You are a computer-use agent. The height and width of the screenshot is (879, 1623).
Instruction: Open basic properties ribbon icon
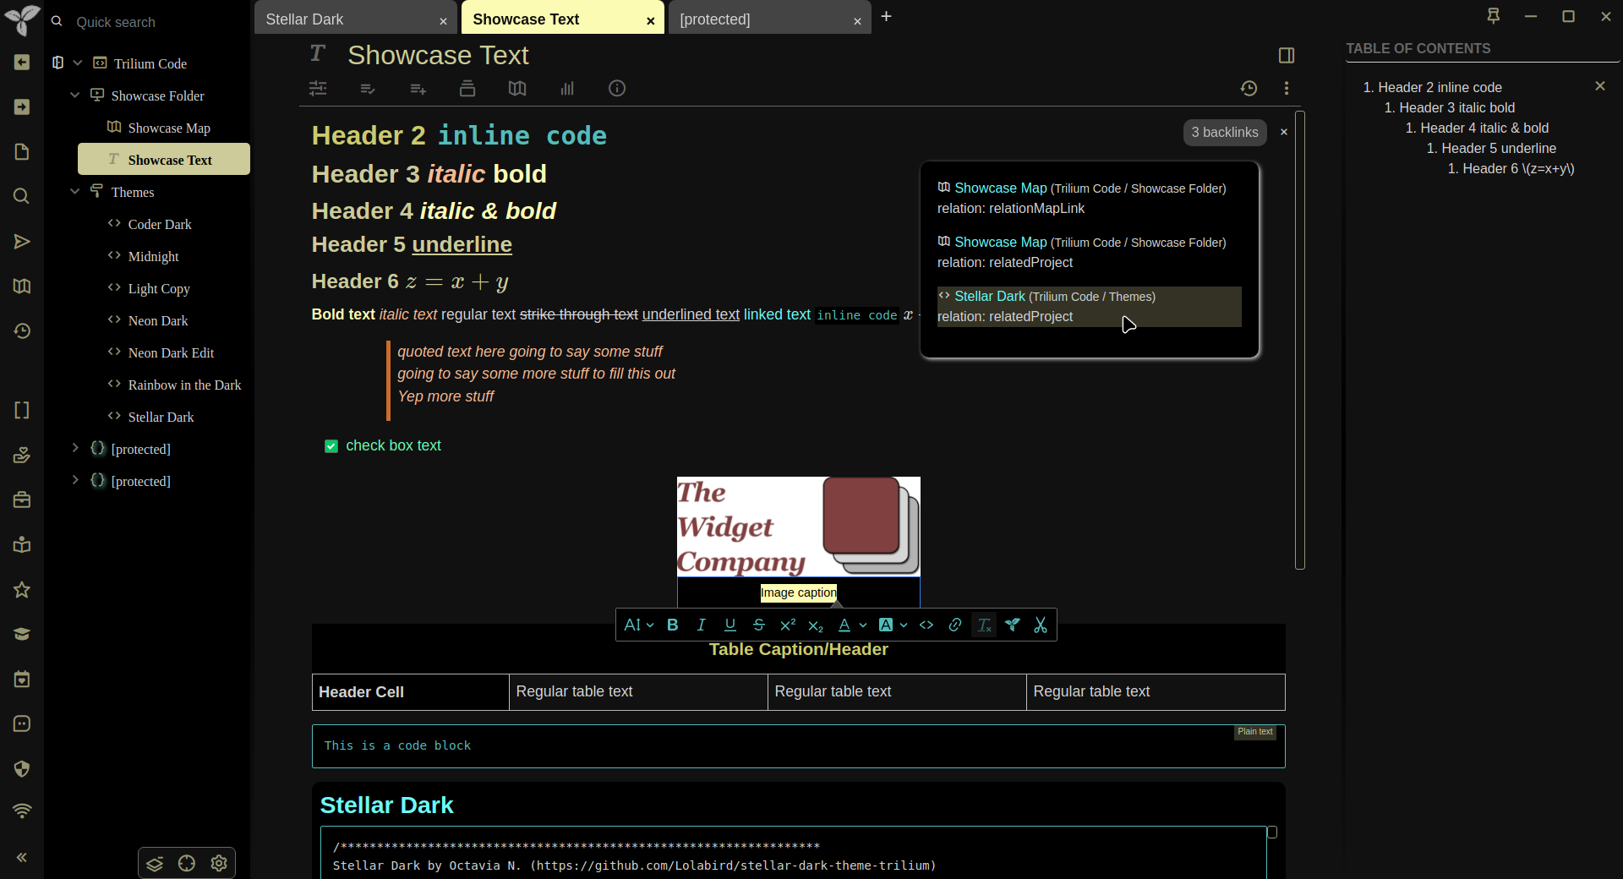pos(318,88)
